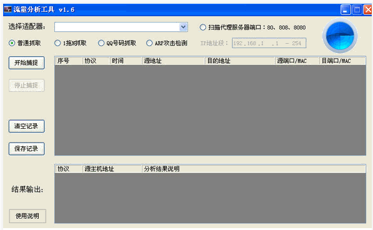
Task: Click the IP地址段 address range field
Action: (x=269, y=43)
